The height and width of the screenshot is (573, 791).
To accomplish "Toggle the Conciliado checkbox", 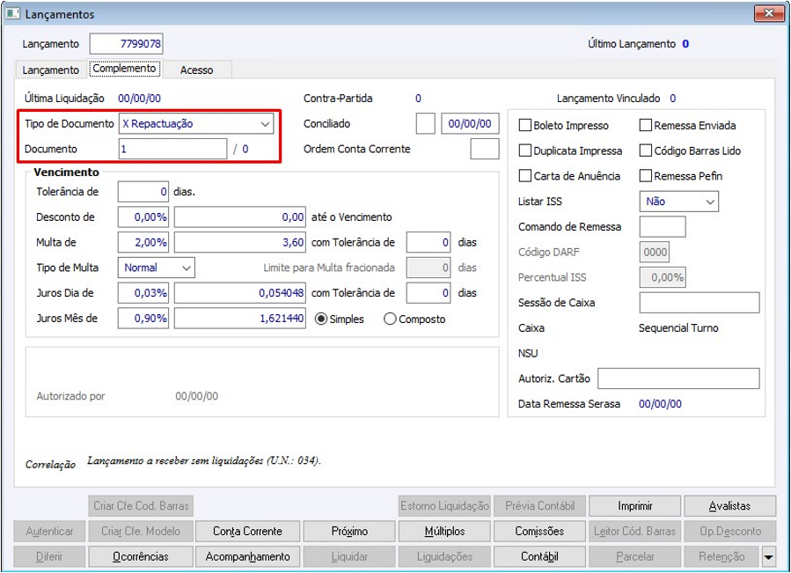I will [x=425, y=124].
